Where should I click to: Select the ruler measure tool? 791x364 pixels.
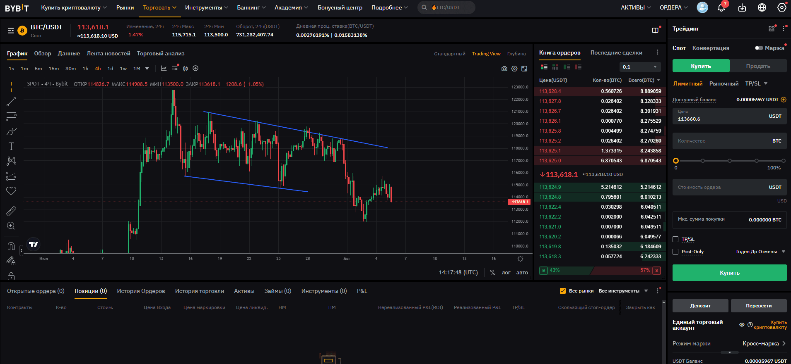11,211
